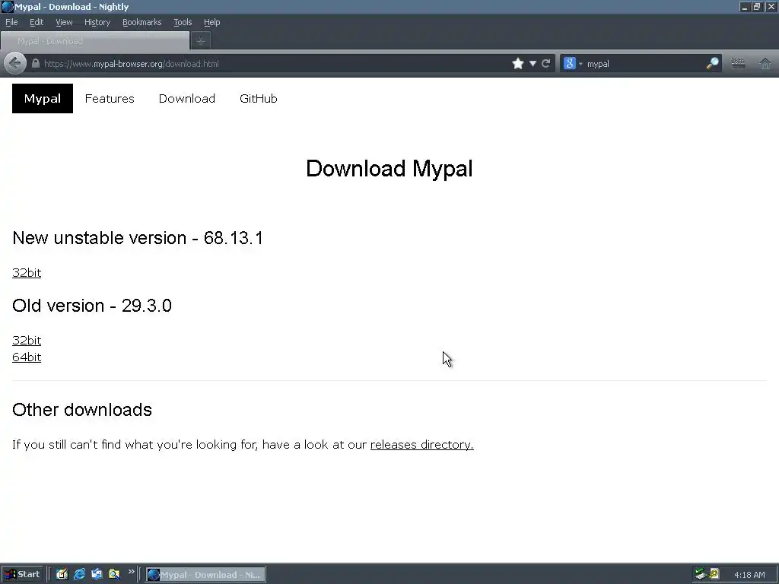Open the URL history dropdown arrow
Viewport: 779px width, 584px height.
[533, 64]
